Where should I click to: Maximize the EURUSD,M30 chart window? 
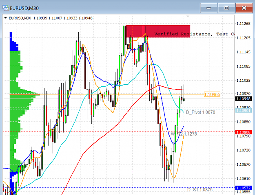pyautogui.click(x=226, y=8)
